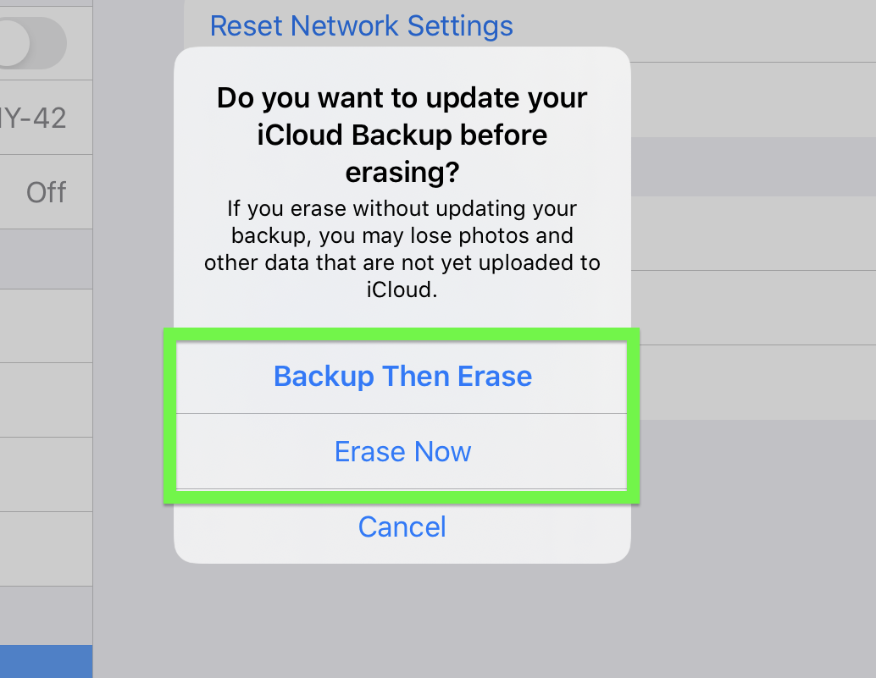Choose "Erase Now" to erase immediately

(402, 451)
